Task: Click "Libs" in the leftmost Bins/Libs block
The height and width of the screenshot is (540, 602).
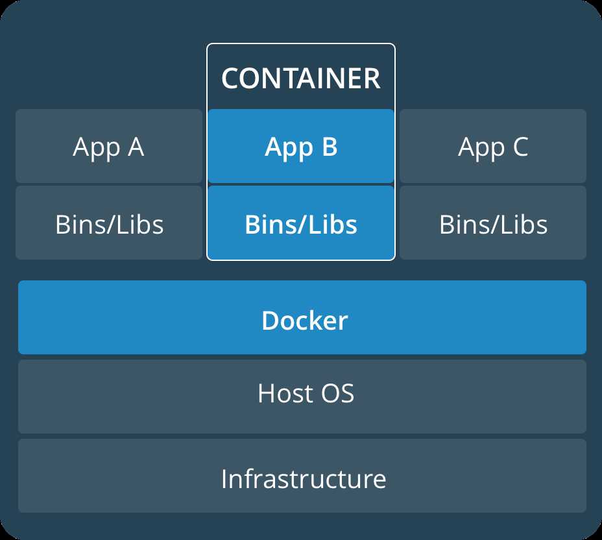Action: pyautogui.click(x=139, y=225)
